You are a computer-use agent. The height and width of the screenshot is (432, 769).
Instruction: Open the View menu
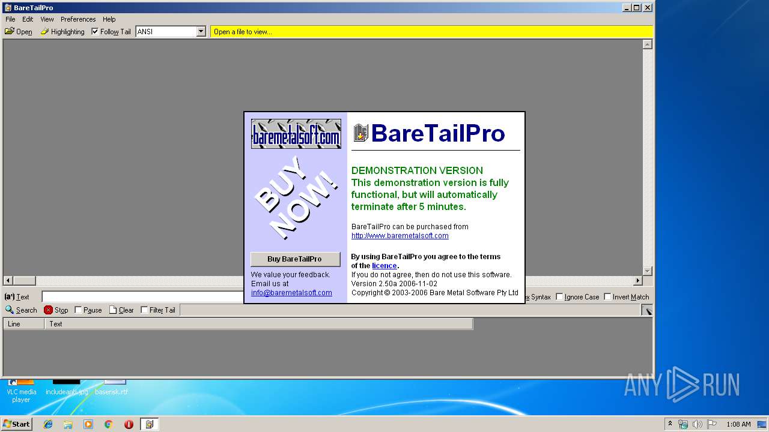47,19
